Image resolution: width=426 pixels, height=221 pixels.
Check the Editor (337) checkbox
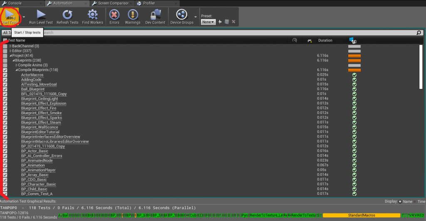pos(5,51)
